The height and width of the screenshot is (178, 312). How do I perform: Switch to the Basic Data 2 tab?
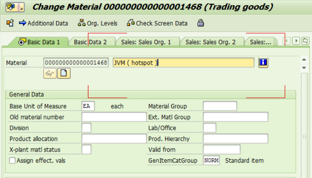coord(90,42)
